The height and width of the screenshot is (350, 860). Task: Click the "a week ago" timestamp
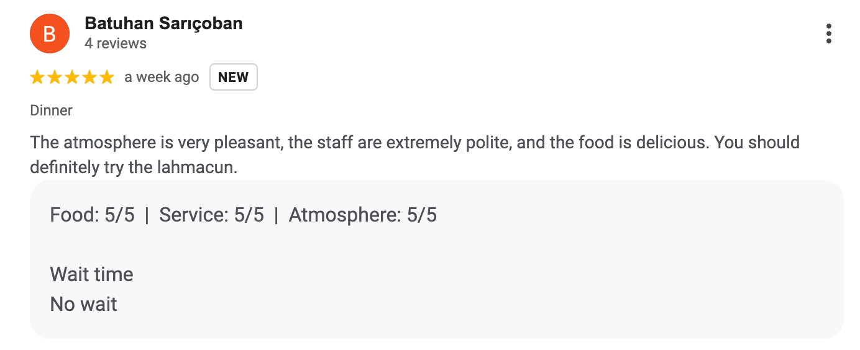(x=162, y=78)
